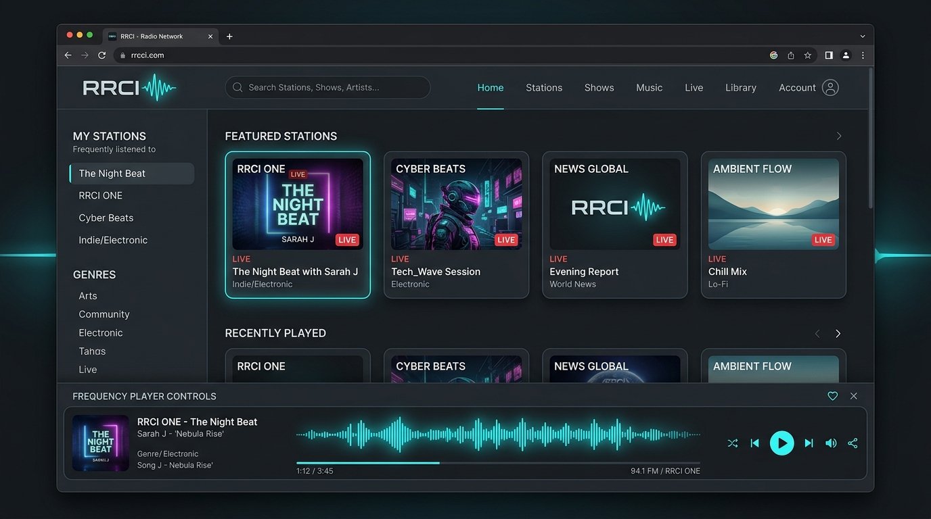Seek on the track progress bar
The height and width of the screenshot is (519, 931).
click(x=498, y=463)
